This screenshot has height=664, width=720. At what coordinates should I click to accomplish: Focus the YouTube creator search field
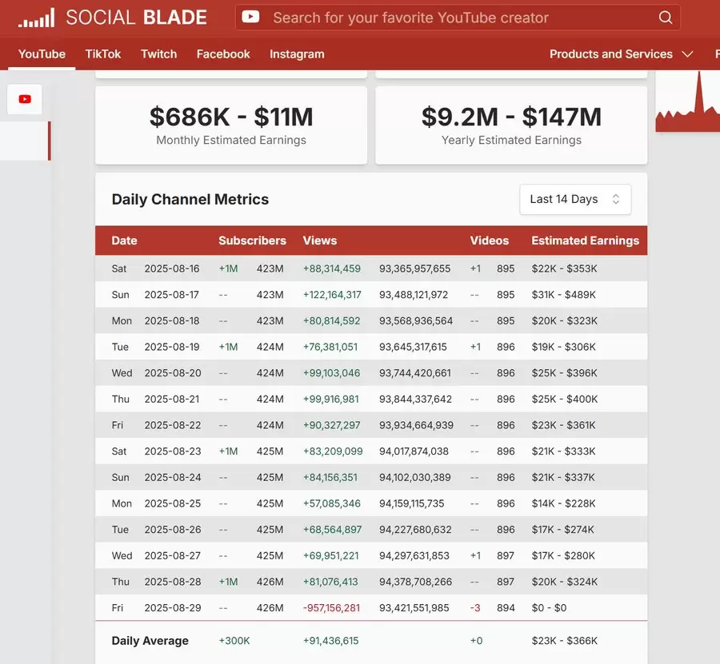point(458,18)
